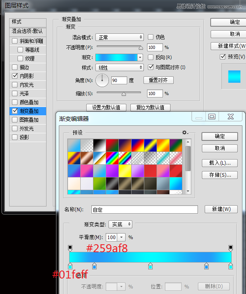The height and width of the screenshot is (294, 246).
Task: Select 图案叠加 in styles list
Action: click(x=27, y=120)
